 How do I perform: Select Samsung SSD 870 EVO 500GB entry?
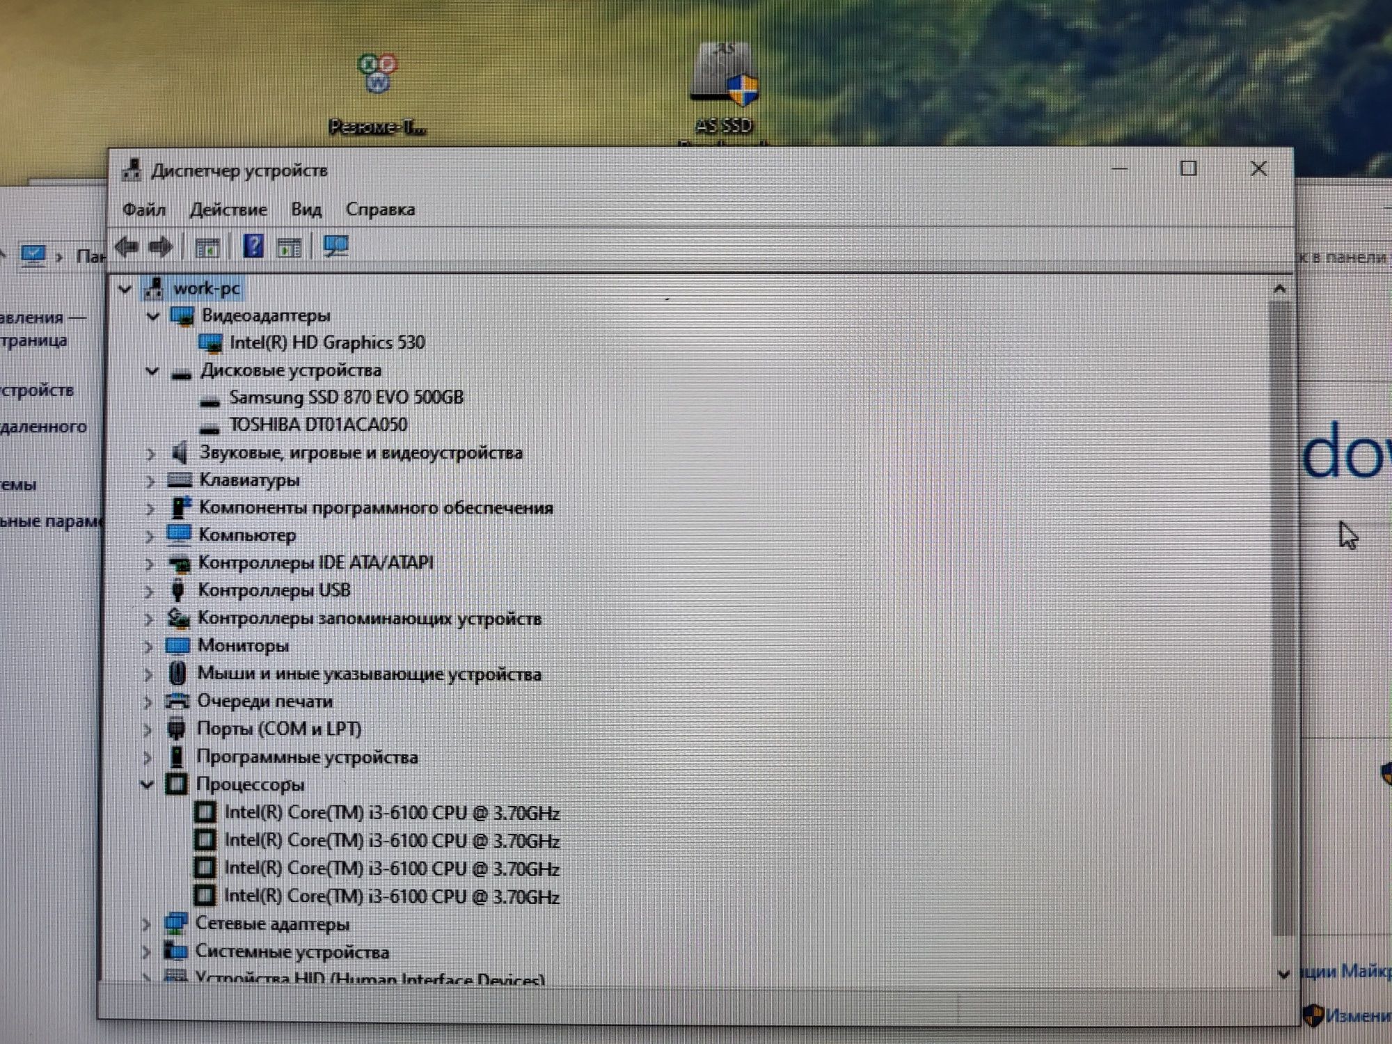347,397
